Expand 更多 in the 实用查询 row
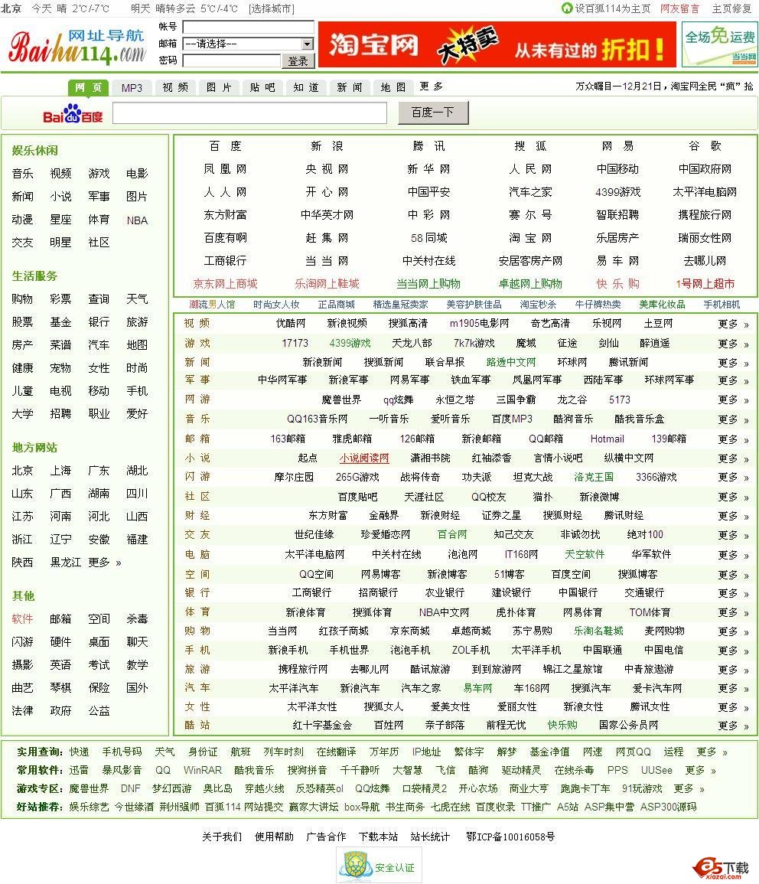The width and height of the screenshot is (759, 884). pyautogui.click(x=712, y=752)
